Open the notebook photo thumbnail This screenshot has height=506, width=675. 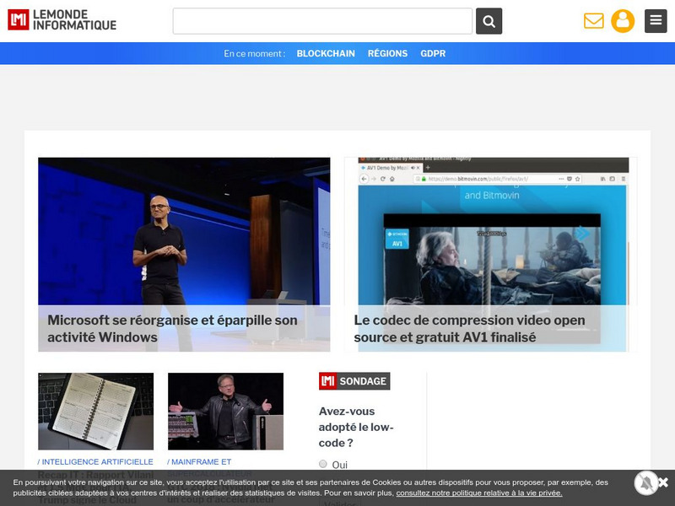[96, 412]
